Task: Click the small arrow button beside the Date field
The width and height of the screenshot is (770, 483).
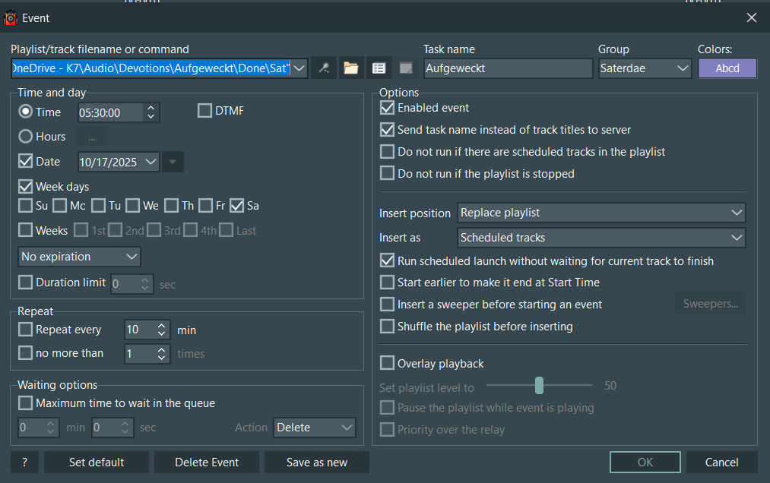Action: [x=173, y=162]
